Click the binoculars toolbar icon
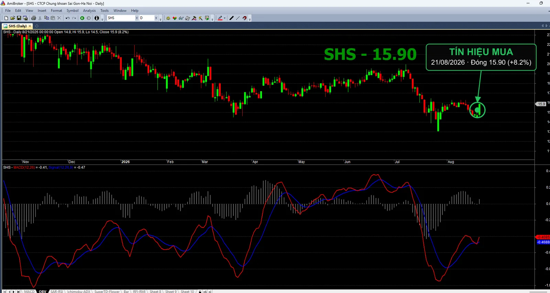The image size is (550, 293). point(181,18)
